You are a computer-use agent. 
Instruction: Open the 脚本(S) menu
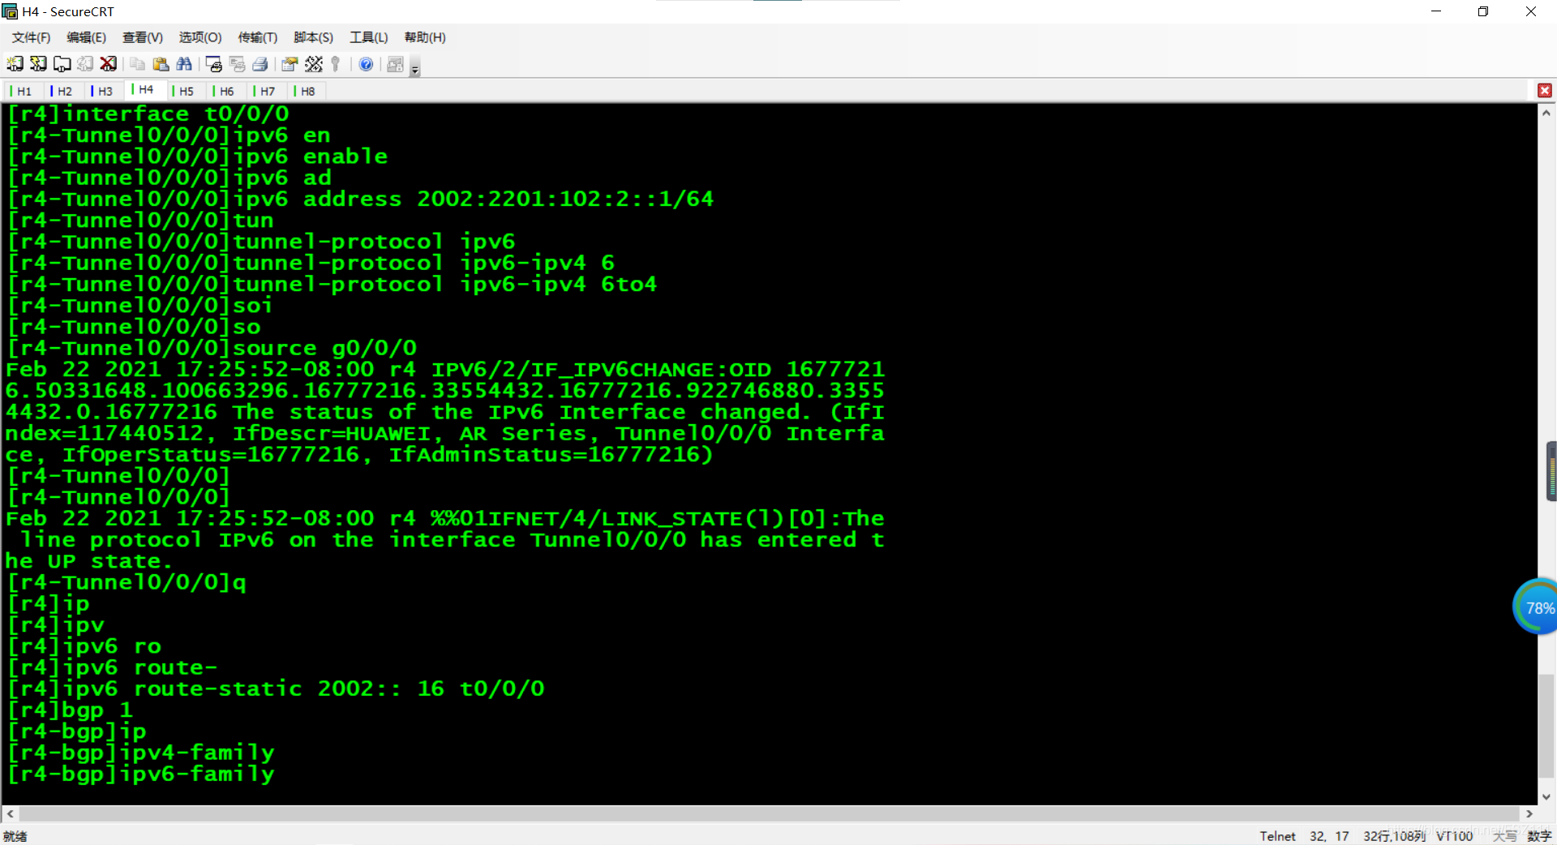coord(313,37)
